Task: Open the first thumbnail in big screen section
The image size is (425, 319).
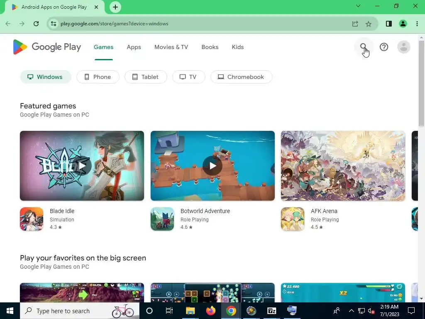Action: [x=82, y=292]
